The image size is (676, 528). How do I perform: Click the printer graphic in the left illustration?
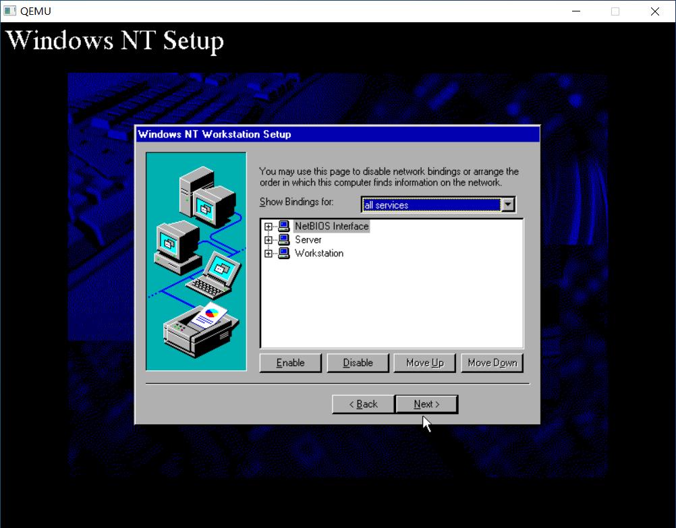192,330
